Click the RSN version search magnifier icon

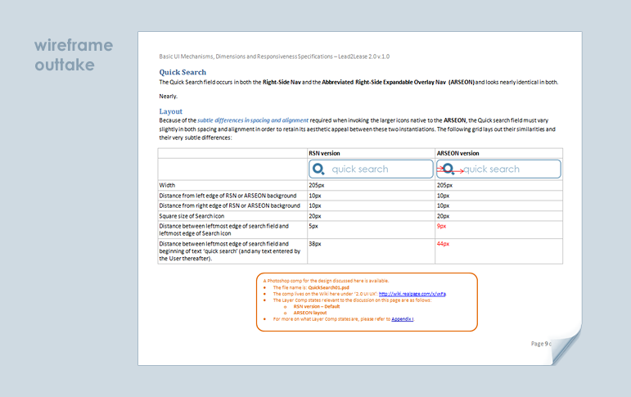pyautogui.click(x=319, y=169)
